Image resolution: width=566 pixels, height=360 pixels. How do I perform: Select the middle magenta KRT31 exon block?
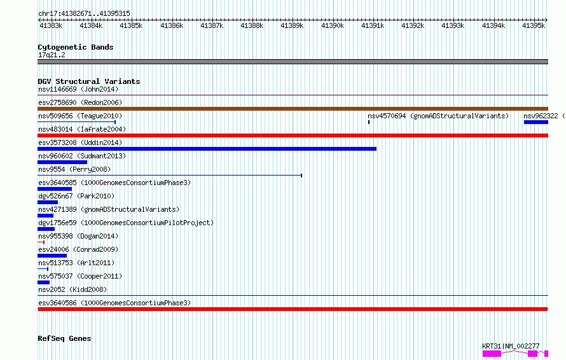532,354
